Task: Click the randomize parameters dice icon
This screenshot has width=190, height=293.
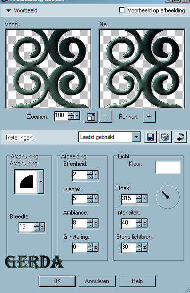Action: 165,137
